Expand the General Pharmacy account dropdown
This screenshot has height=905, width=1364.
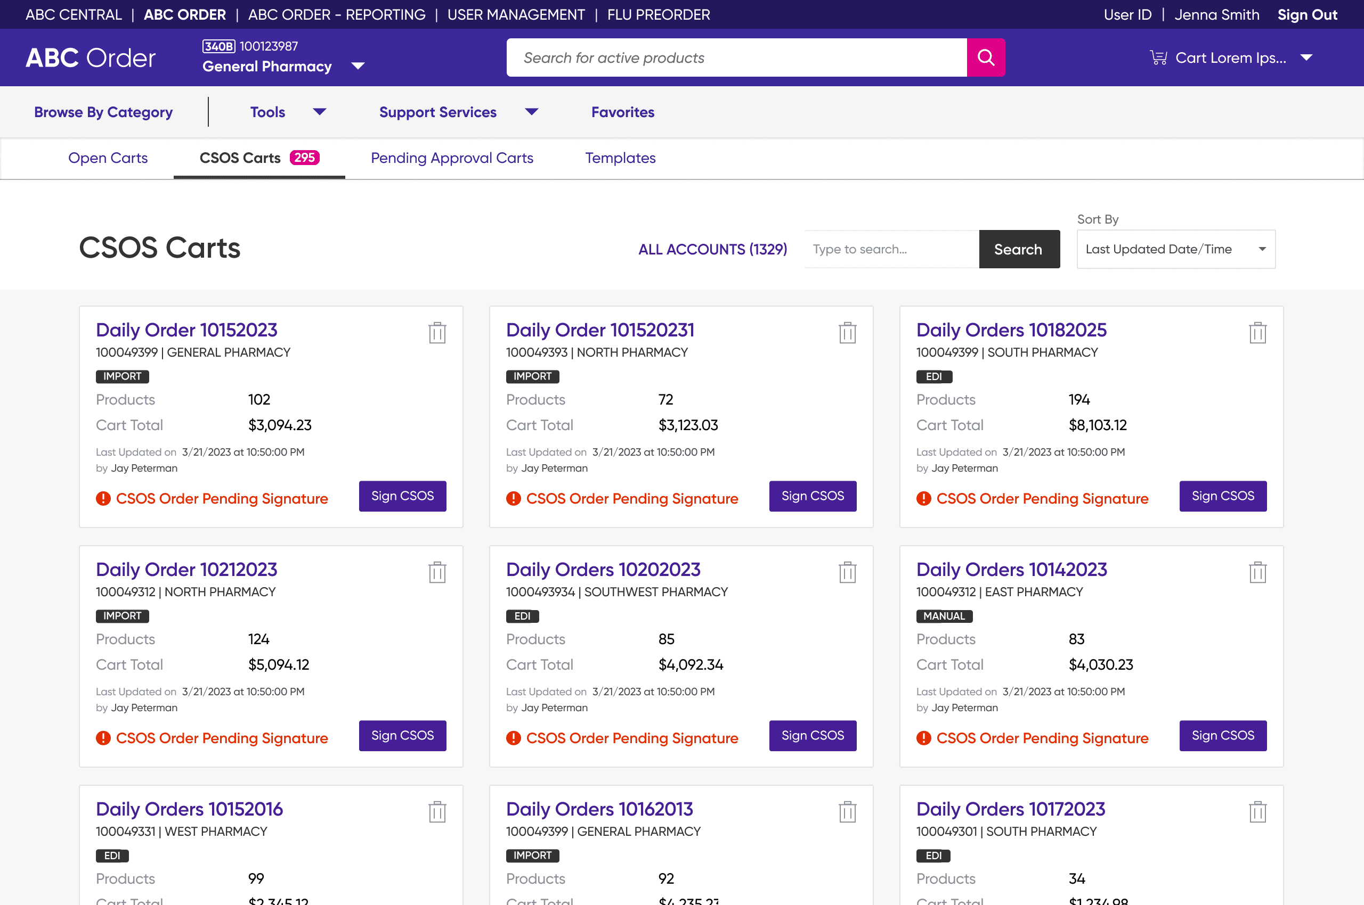(x=358, y=66)
